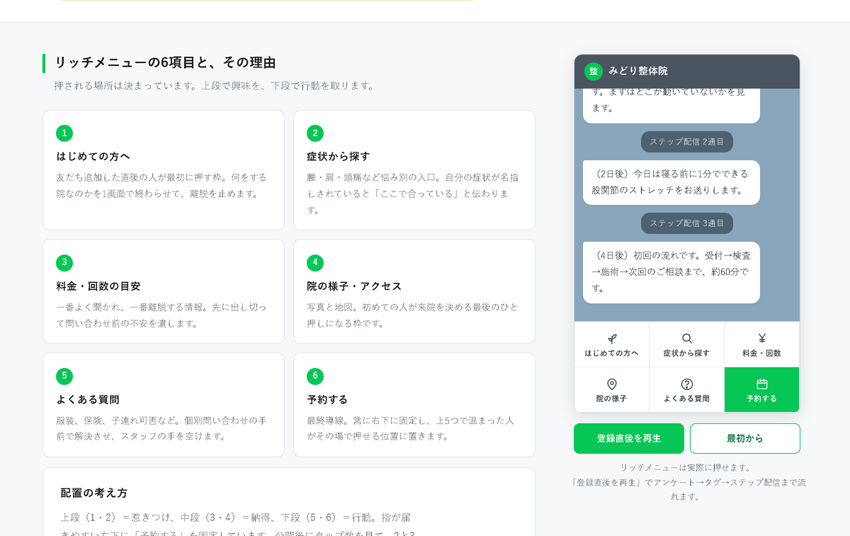Viewport: 850px width, 536px height.
Task: Click description 友だち追加した直後の人が最初に押す枠
Action: pos(161,185)
